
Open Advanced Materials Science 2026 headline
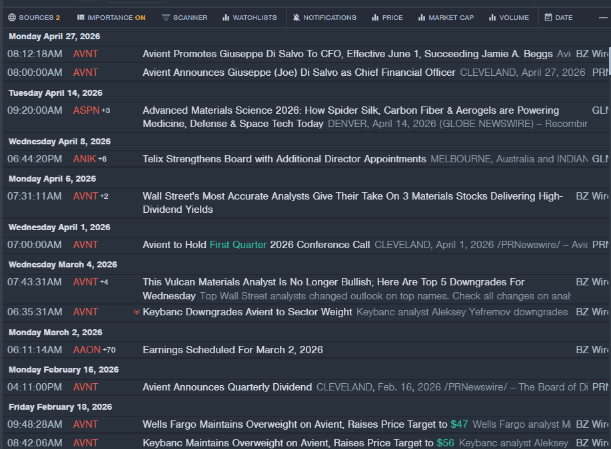(350, 117)
